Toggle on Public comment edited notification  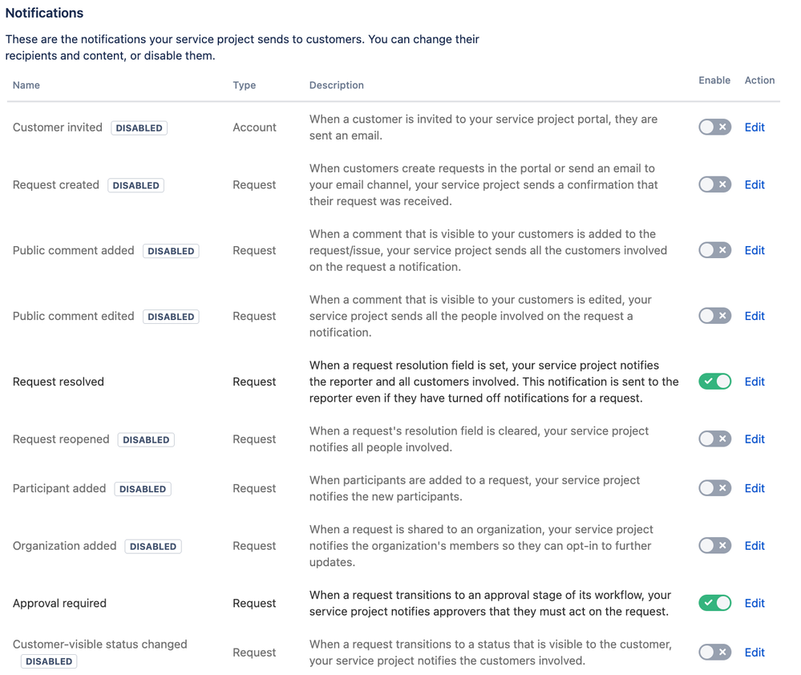point(714,315)
